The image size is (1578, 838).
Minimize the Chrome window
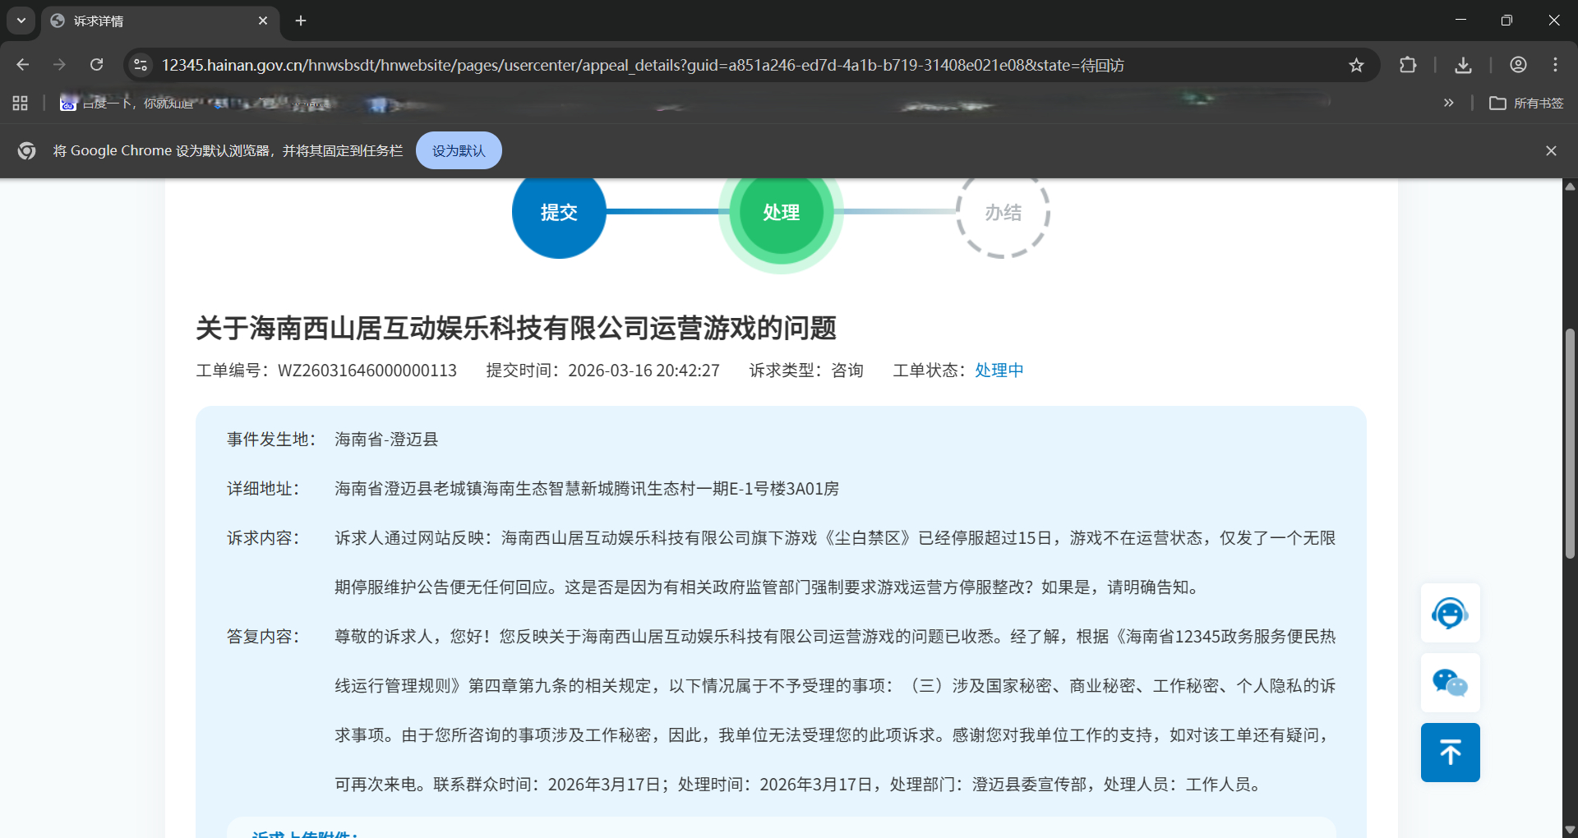[x=1460, y=21]
